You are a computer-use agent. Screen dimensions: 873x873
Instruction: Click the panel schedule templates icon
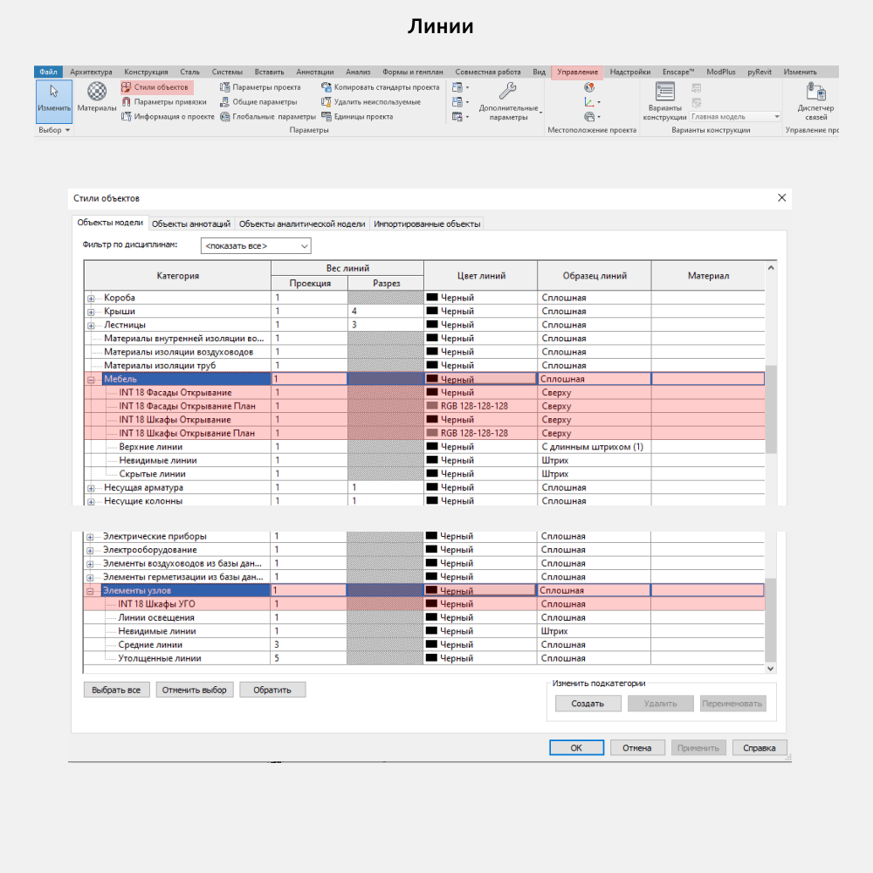point(457,116)
